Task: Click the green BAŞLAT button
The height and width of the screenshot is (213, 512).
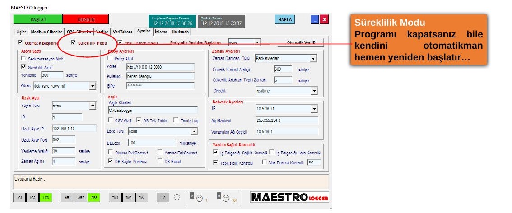Action: point(38,19)
